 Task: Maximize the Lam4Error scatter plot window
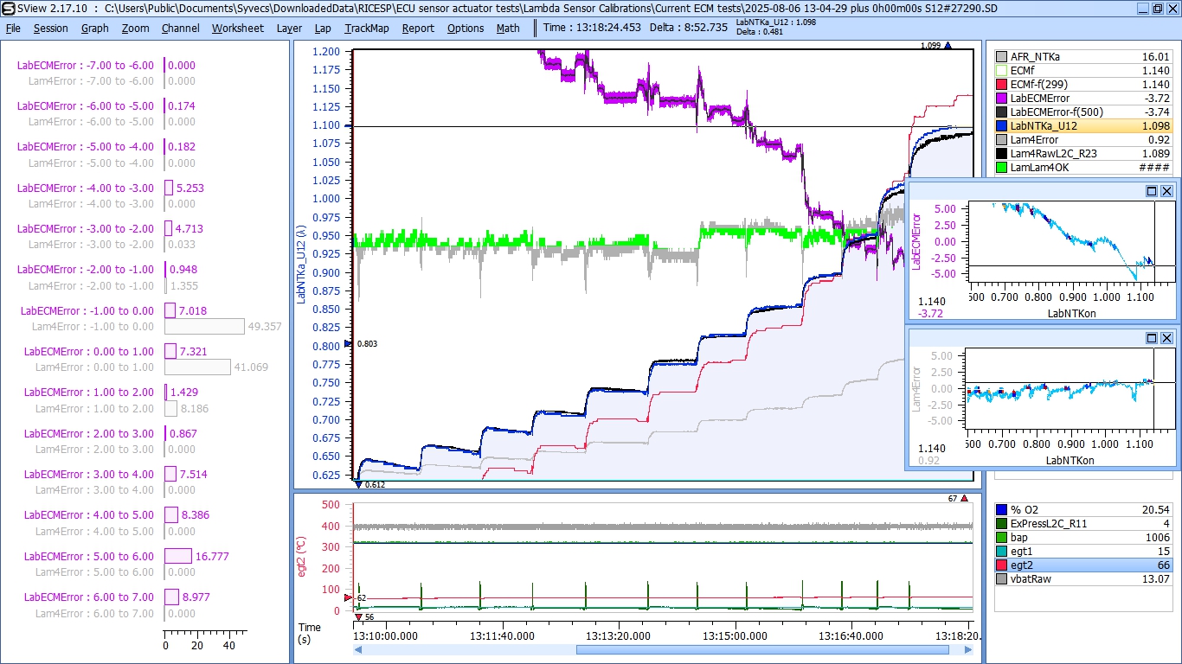(x=1152, y=338)
